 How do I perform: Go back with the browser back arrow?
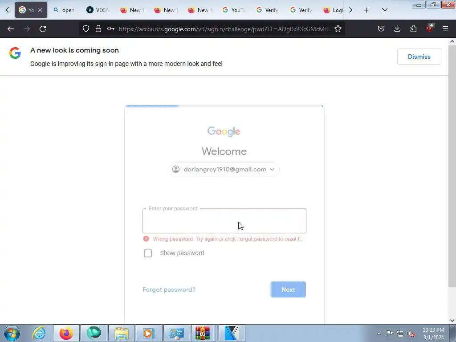[11, 29]
